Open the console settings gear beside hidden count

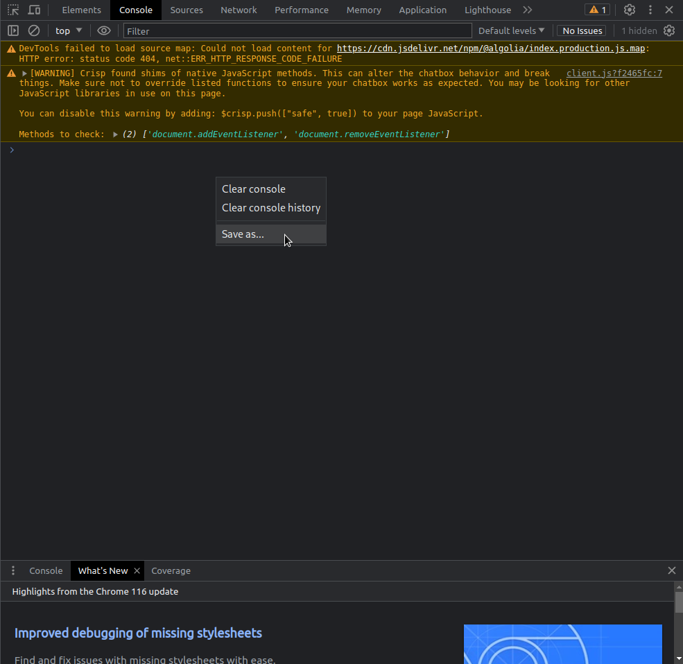(x=669, y=30)
